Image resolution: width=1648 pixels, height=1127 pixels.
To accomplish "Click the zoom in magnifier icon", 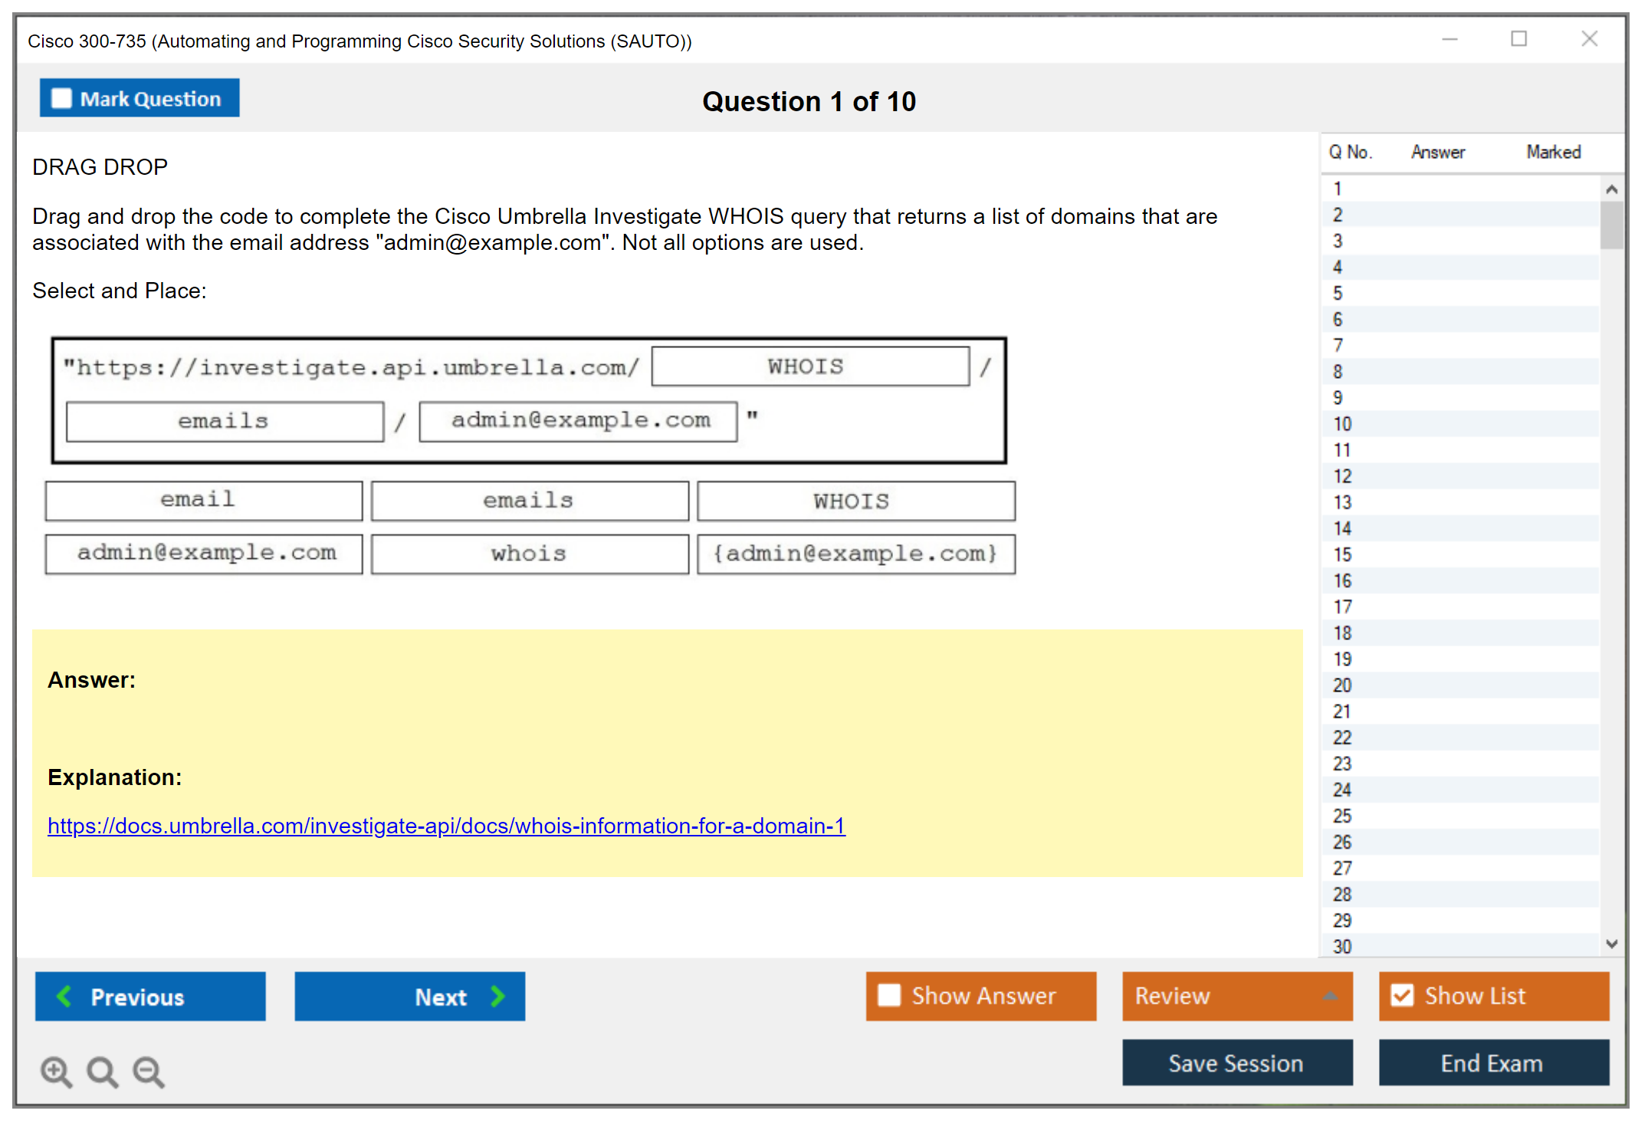I will [x=56, y=1071].
